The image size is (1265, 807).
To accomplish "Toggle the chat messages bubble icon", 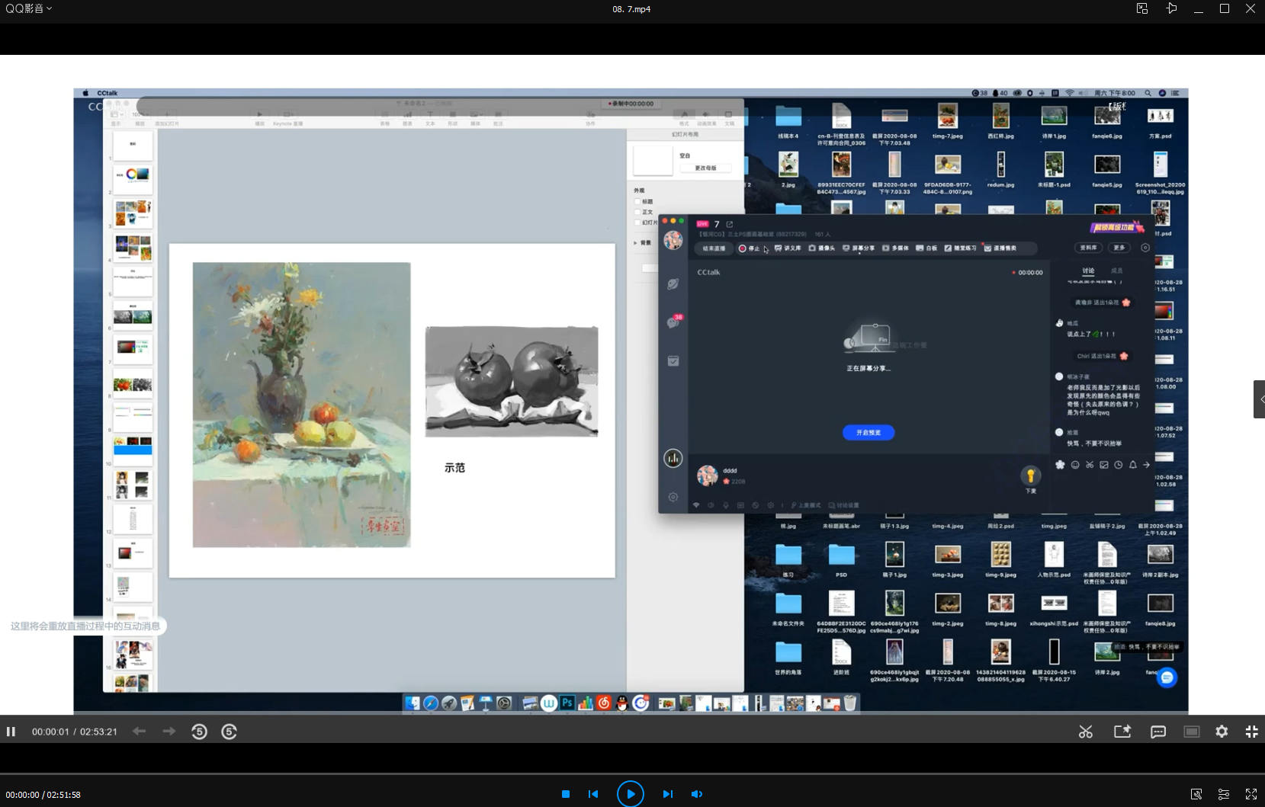I will coord(1158,732).
